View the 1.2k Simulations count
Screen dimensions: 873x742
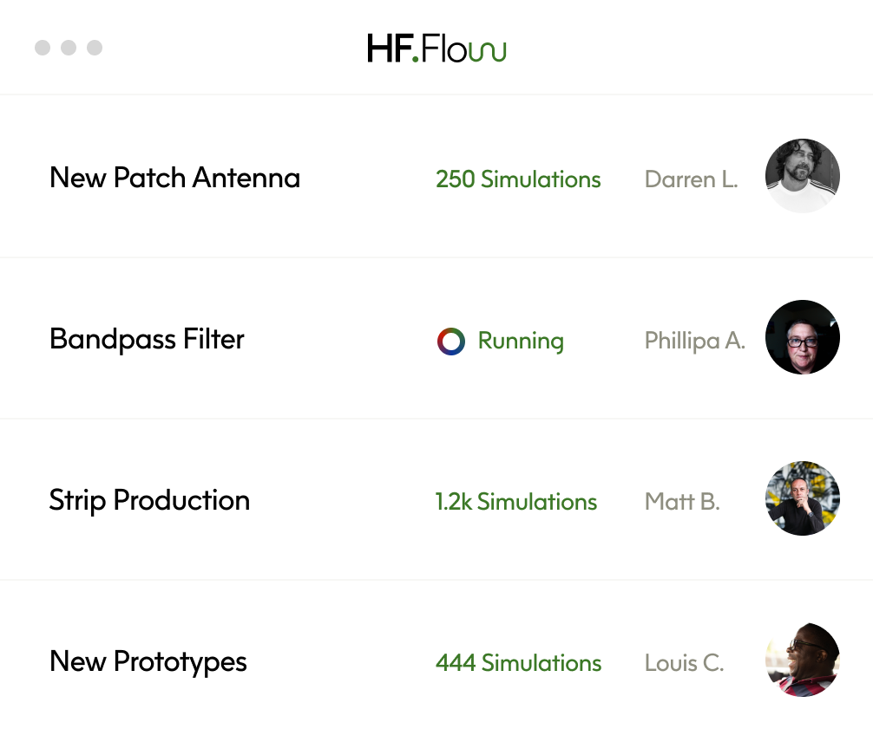tap(515, 502)
